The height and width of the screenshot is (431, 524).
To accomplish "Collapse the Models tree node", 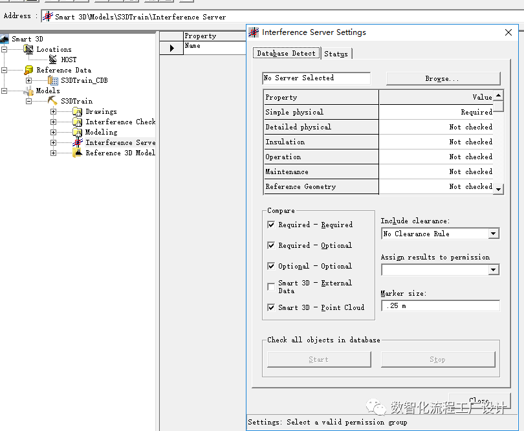I will tap(4, 91).
